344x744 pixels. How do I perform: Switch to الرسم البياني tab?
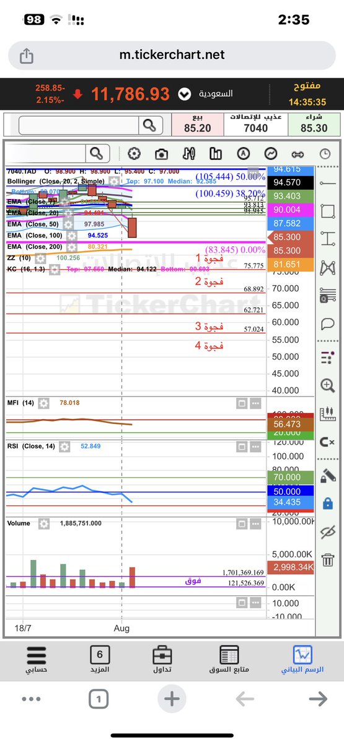(x=302, y=660)
